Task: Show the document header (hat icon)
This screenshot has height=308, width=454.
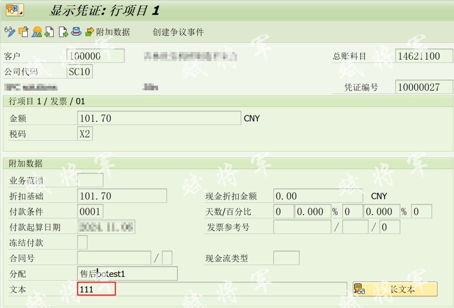Action: coord(76,31)
